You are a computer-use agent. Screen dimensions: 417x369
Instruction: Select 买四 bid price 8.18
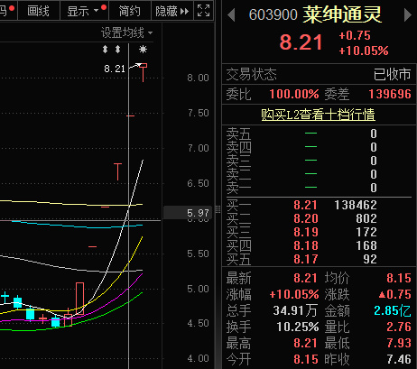pyautogui.click(x=306, y=245)
